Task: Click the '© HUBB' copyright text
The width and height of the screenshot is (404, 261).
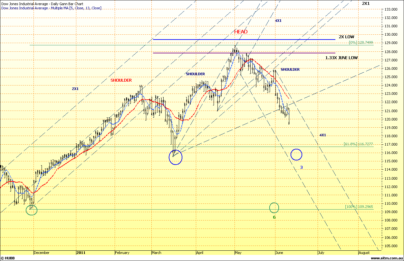Action: (x=7, y=258)
